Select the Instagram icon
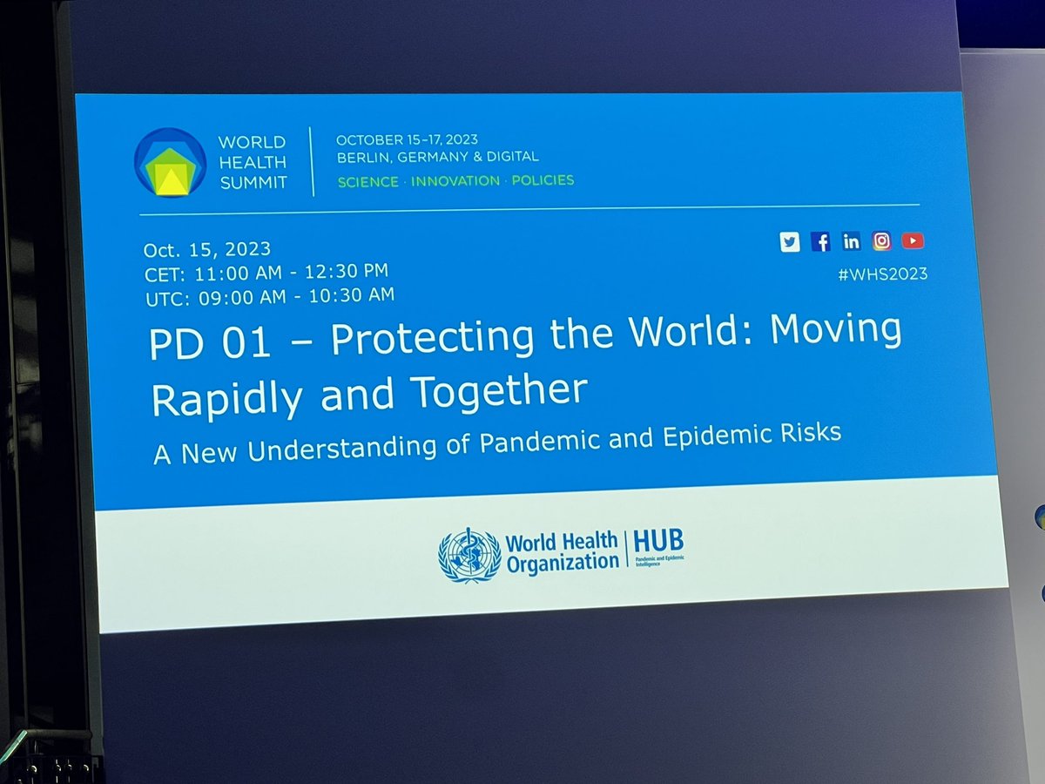1045x784 pixels. [x=881, y=240]
